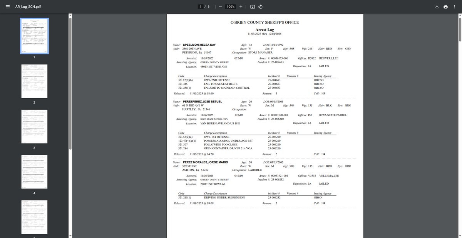Click arrest number 00037521-001
462x238 pixels.
[x=280, y=175]
